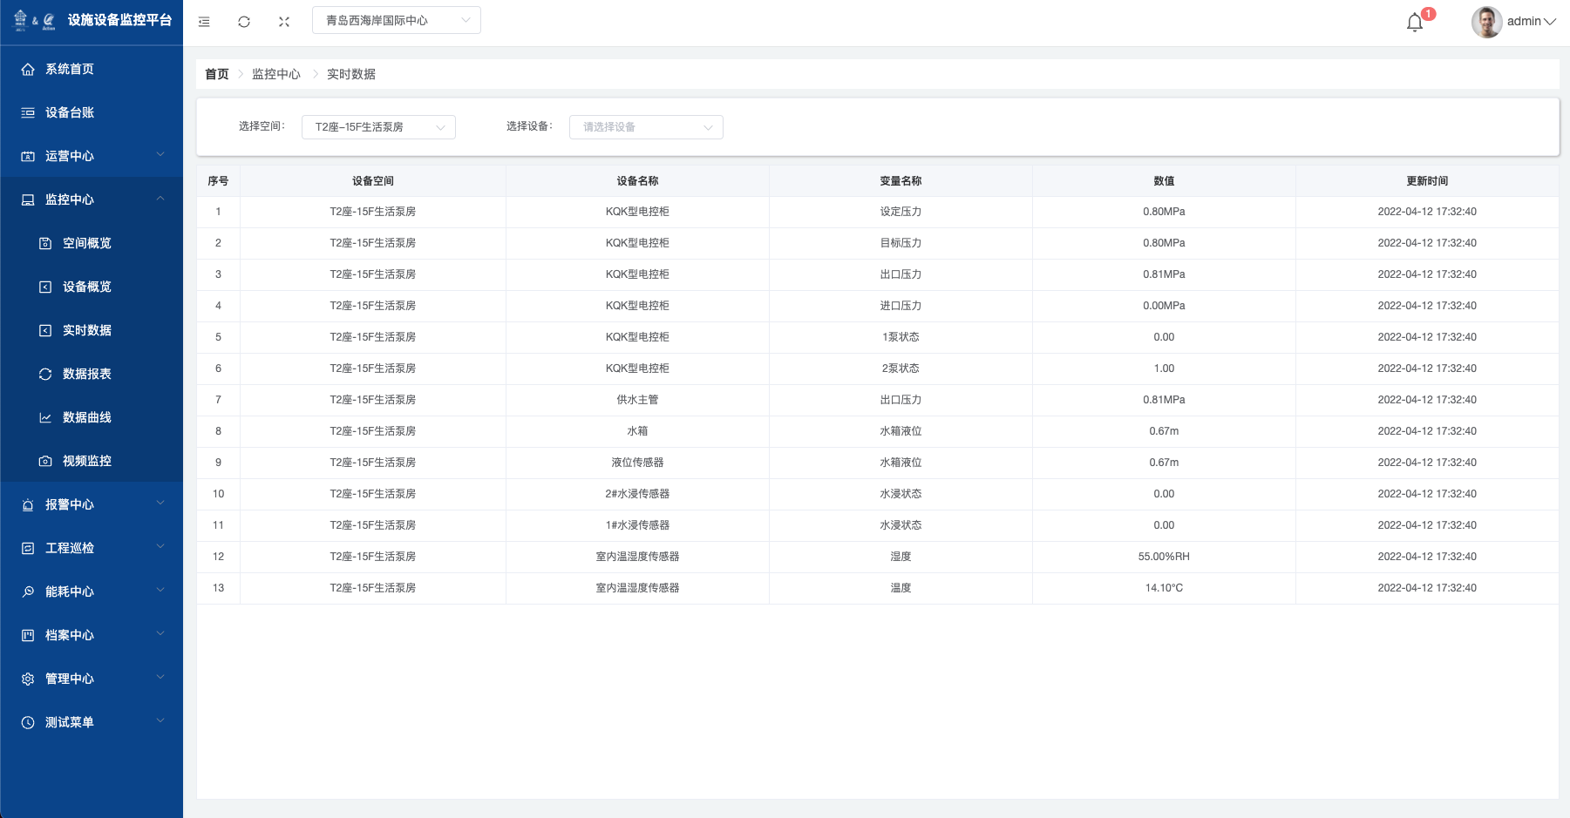The image size is (1570, 818).
Task: Toggle fullscreen with the expand icon
Action: pos(284,22)
